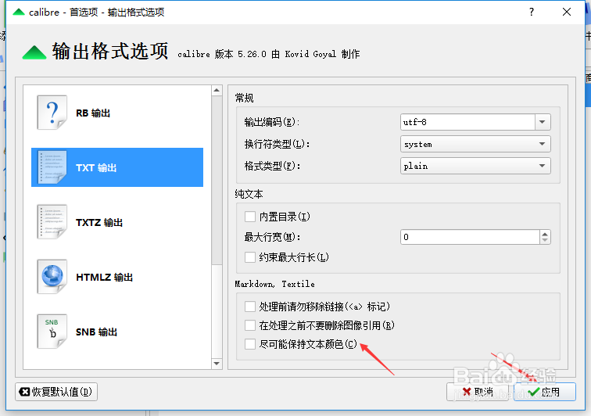The height and width of the screenshot is (416, 591).
Task: Check 处理前请勿移除链接 option
Action: (250, 307)
